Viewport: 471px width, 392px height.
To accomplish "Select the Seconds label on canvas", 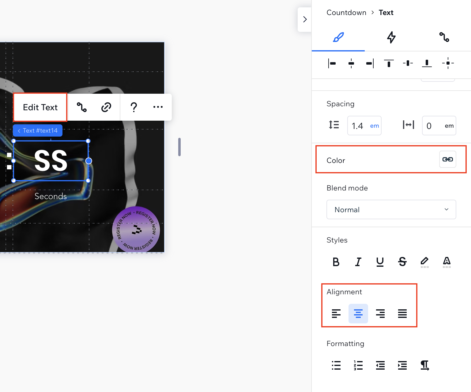I will tap(51, 196).
